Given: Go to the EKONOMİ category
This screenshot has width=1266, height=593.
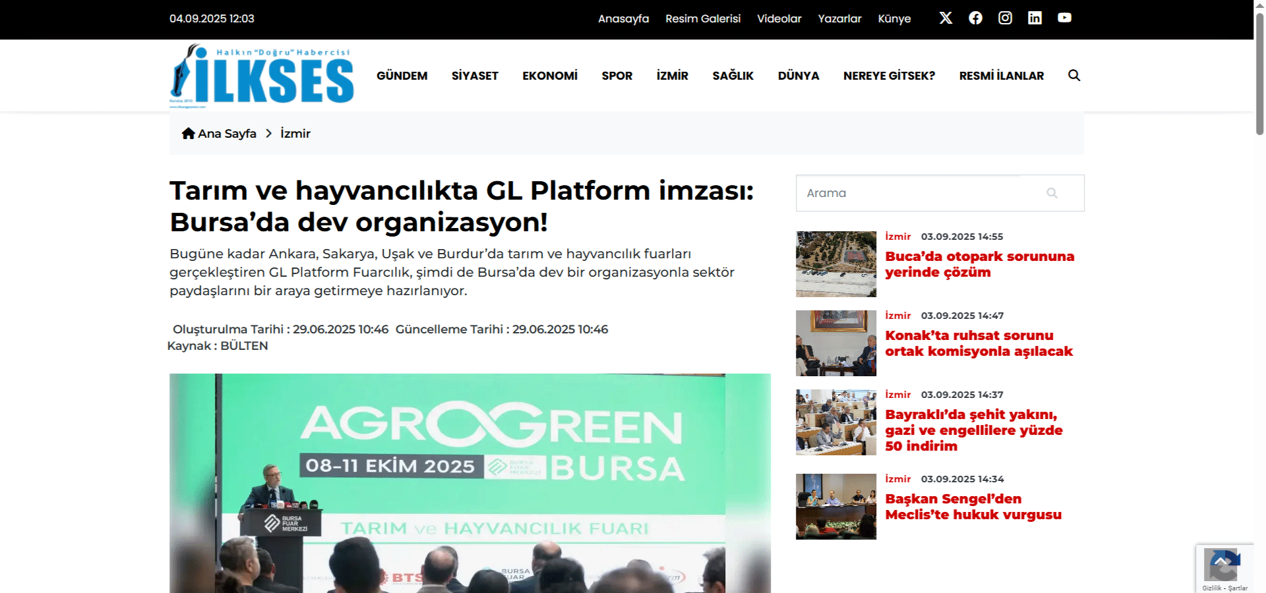Looking at the screenshot, I should click(549, 76).
